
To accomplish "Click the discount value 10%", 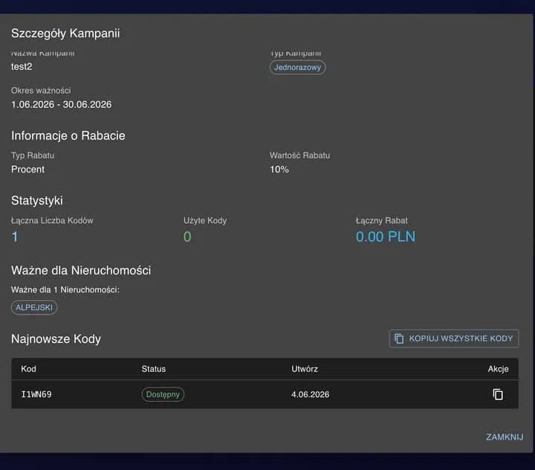I will pyautogui.click(x=279, y=170).
